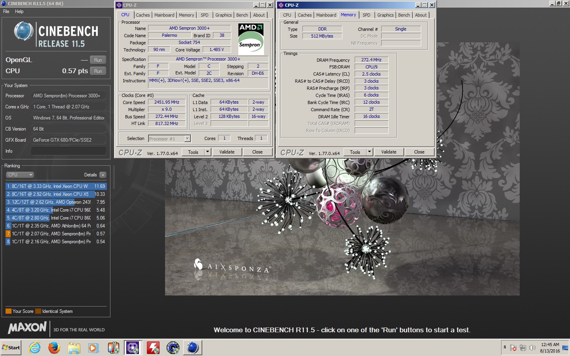The width and height of the screenshot is (570, 356).
Task: Open SPD tab in right CPU-Z
Action: pos(367,15)
